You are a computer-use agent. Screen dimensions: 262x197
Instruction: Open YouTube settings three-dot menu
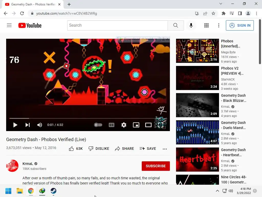click(x=219, y=25)
